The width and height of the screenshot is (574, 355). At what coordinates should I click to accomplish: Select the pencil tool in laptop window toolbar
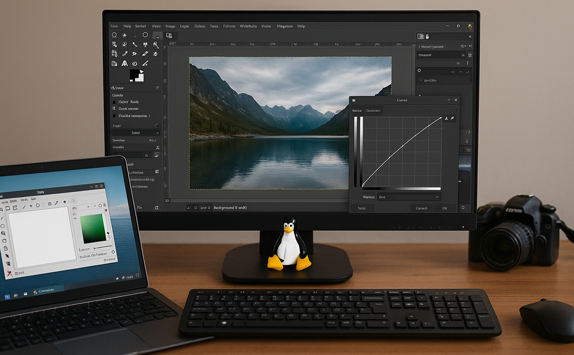24,207
